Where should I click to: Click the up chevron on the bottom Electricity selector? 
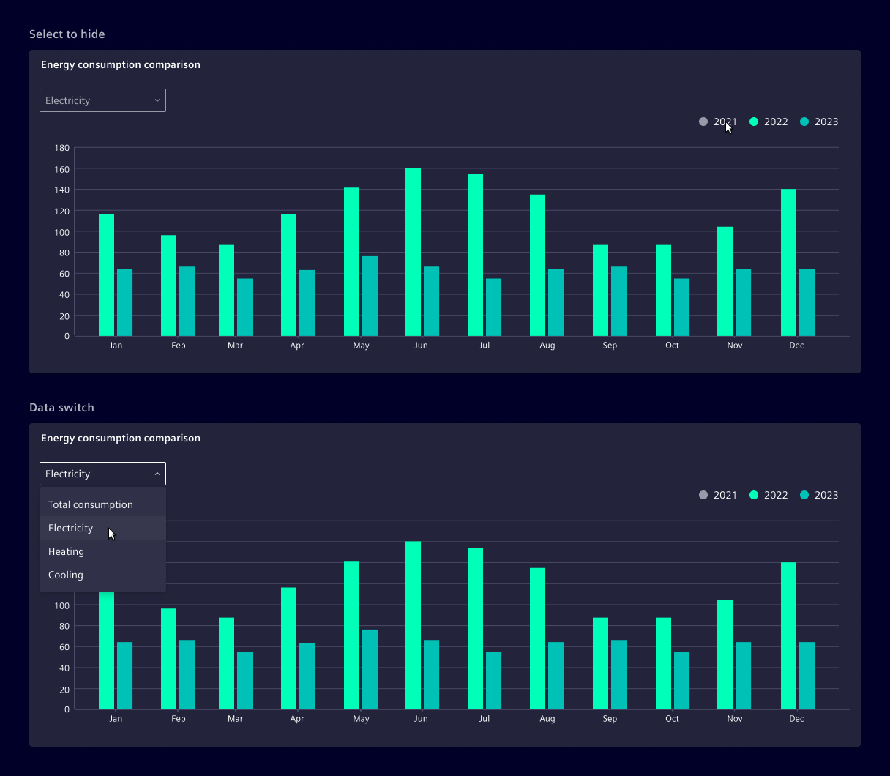point(157,474)
